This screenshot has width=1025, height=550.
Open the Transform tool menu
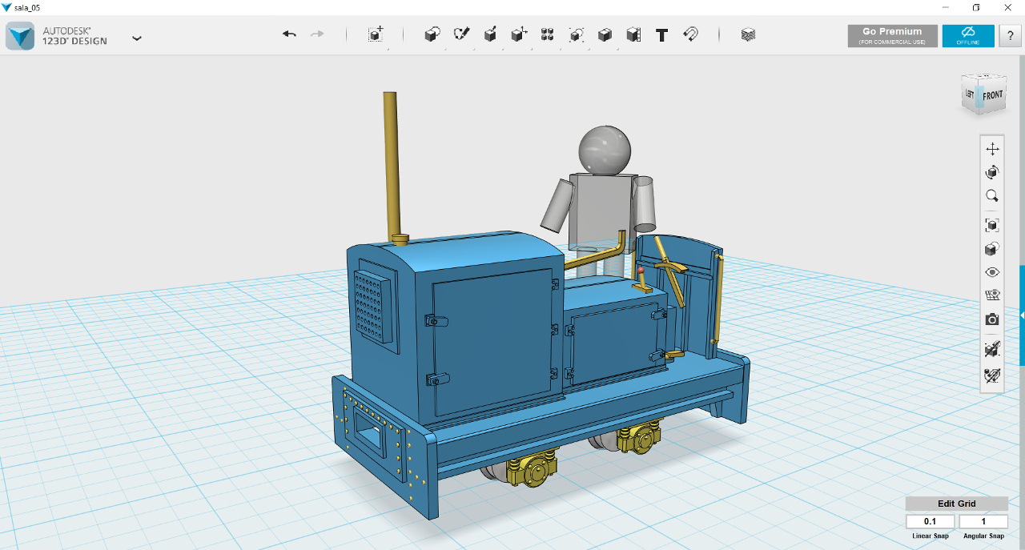pyautogui.click(x=376, y=34)
